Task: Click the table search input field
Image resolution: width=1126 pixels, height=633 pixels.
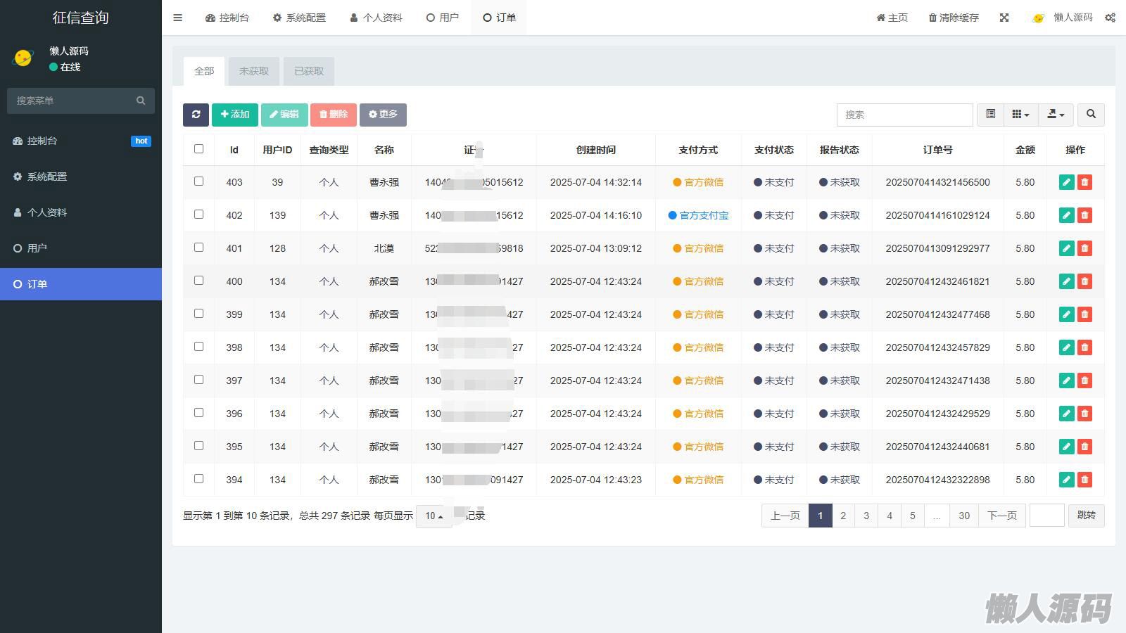Action: 904,115
